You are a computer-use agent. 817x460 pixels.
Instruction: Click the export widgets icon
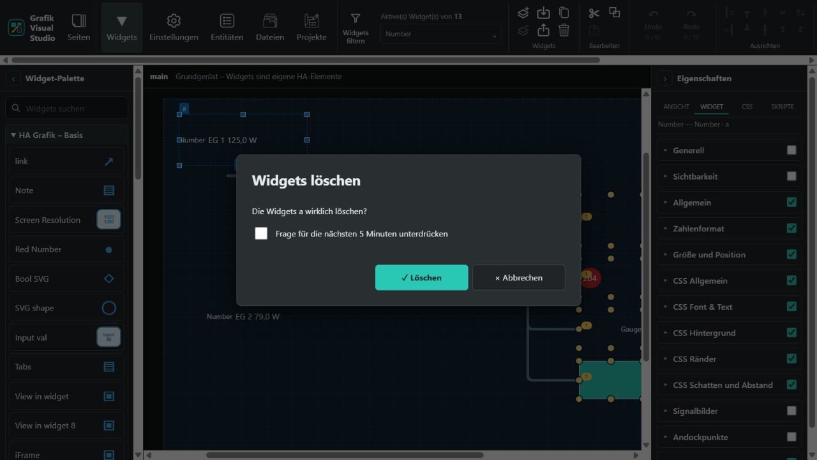pyautogui.click(x=543, y=30)
